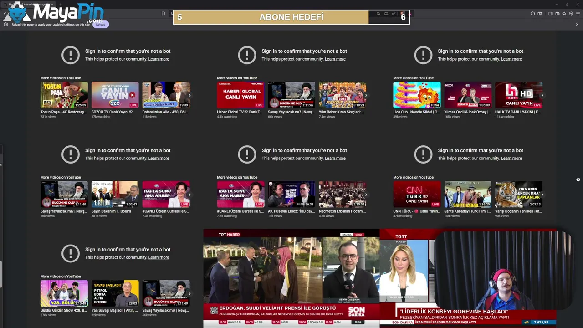
Task: Open Tosun Paşa 4K Restorasyon thumbnail
Action: pyautogui.click(x=64, y=95)
